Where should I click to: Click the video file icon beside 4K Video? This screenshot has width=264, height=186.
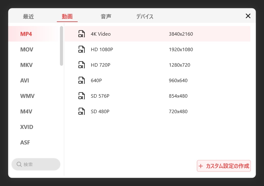(x=81, y=34)
